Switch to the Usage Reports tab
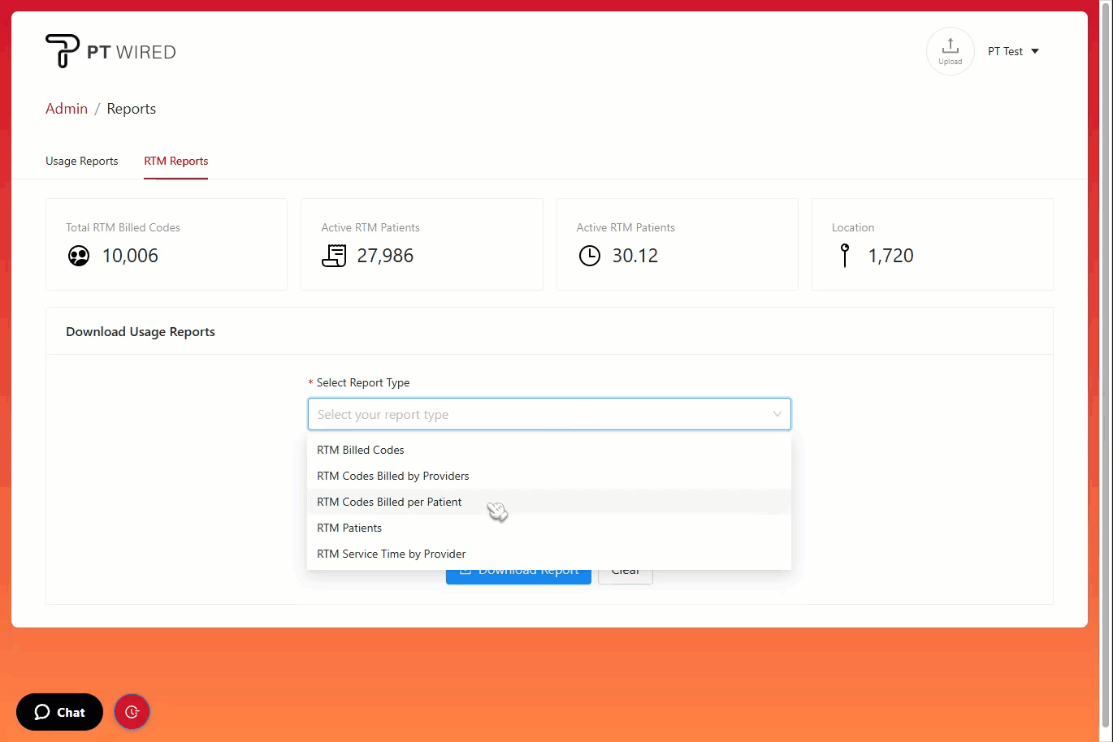Screen dimensions: 1113x742 (x=82, y=161)
